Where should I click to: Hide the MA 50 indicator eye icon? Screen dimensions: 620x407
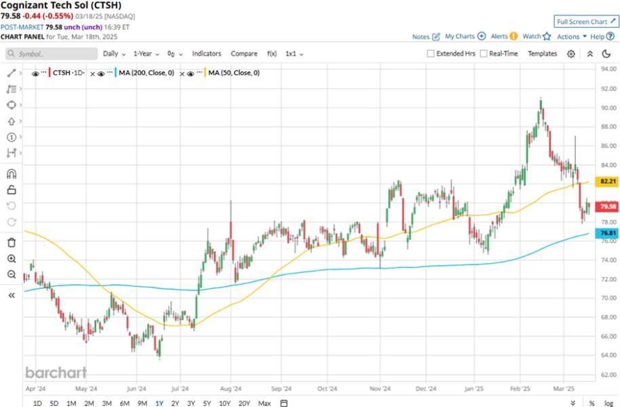pos(190,73)
